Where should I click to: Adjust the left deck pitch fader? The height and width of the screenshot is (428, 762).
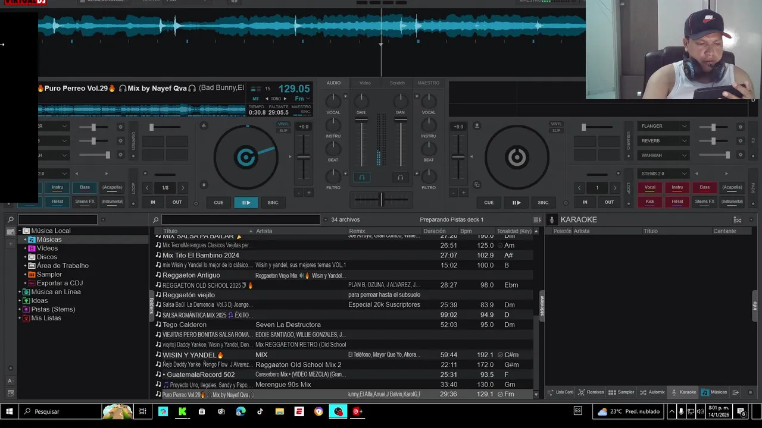304,157
